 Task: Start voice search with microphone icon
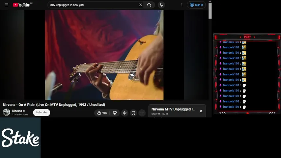coord(161,5)
